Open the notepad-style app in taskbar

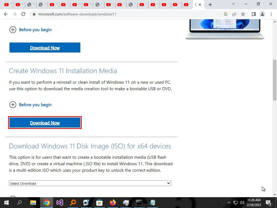pos(152,203)
